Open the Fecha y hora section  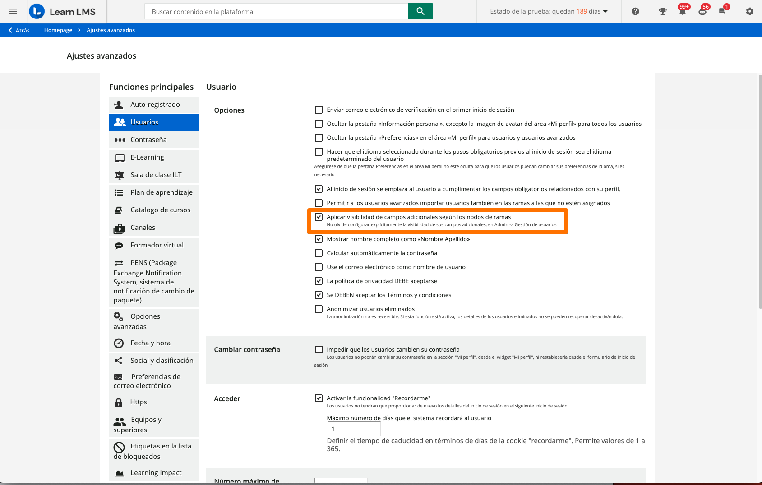click(x=154, y=343)
